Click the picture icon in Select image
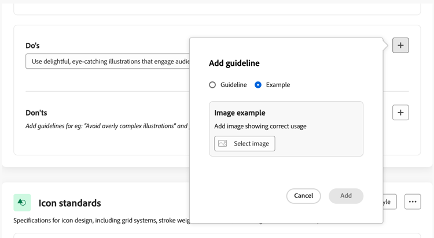Viewport: 434px width, 238px height. click(x=223, y=143)
